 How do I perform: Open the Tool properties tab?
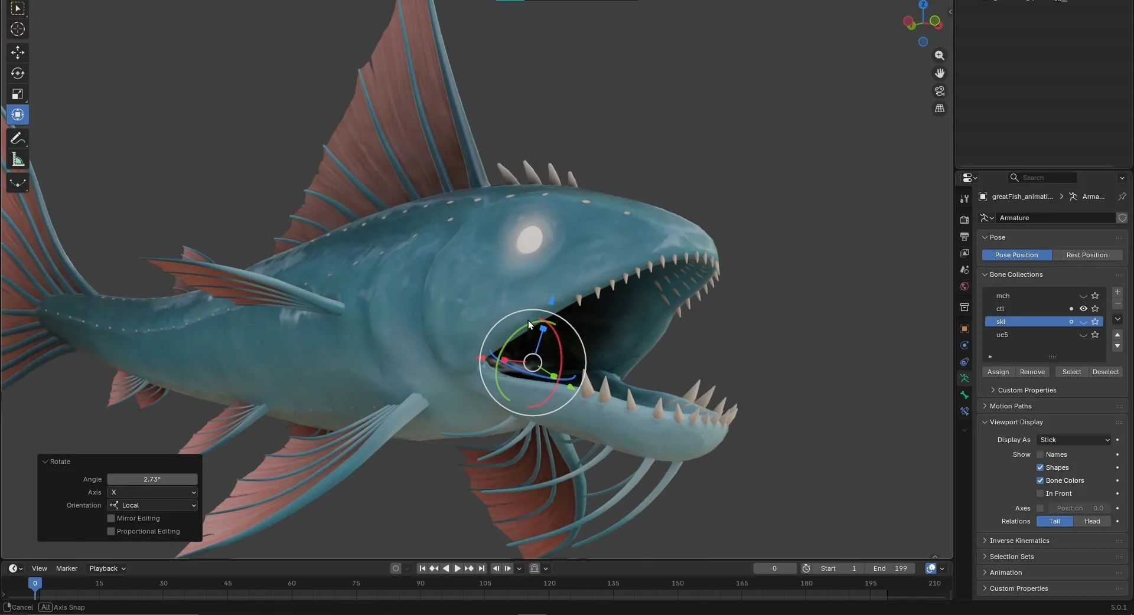tap(964, 199)
